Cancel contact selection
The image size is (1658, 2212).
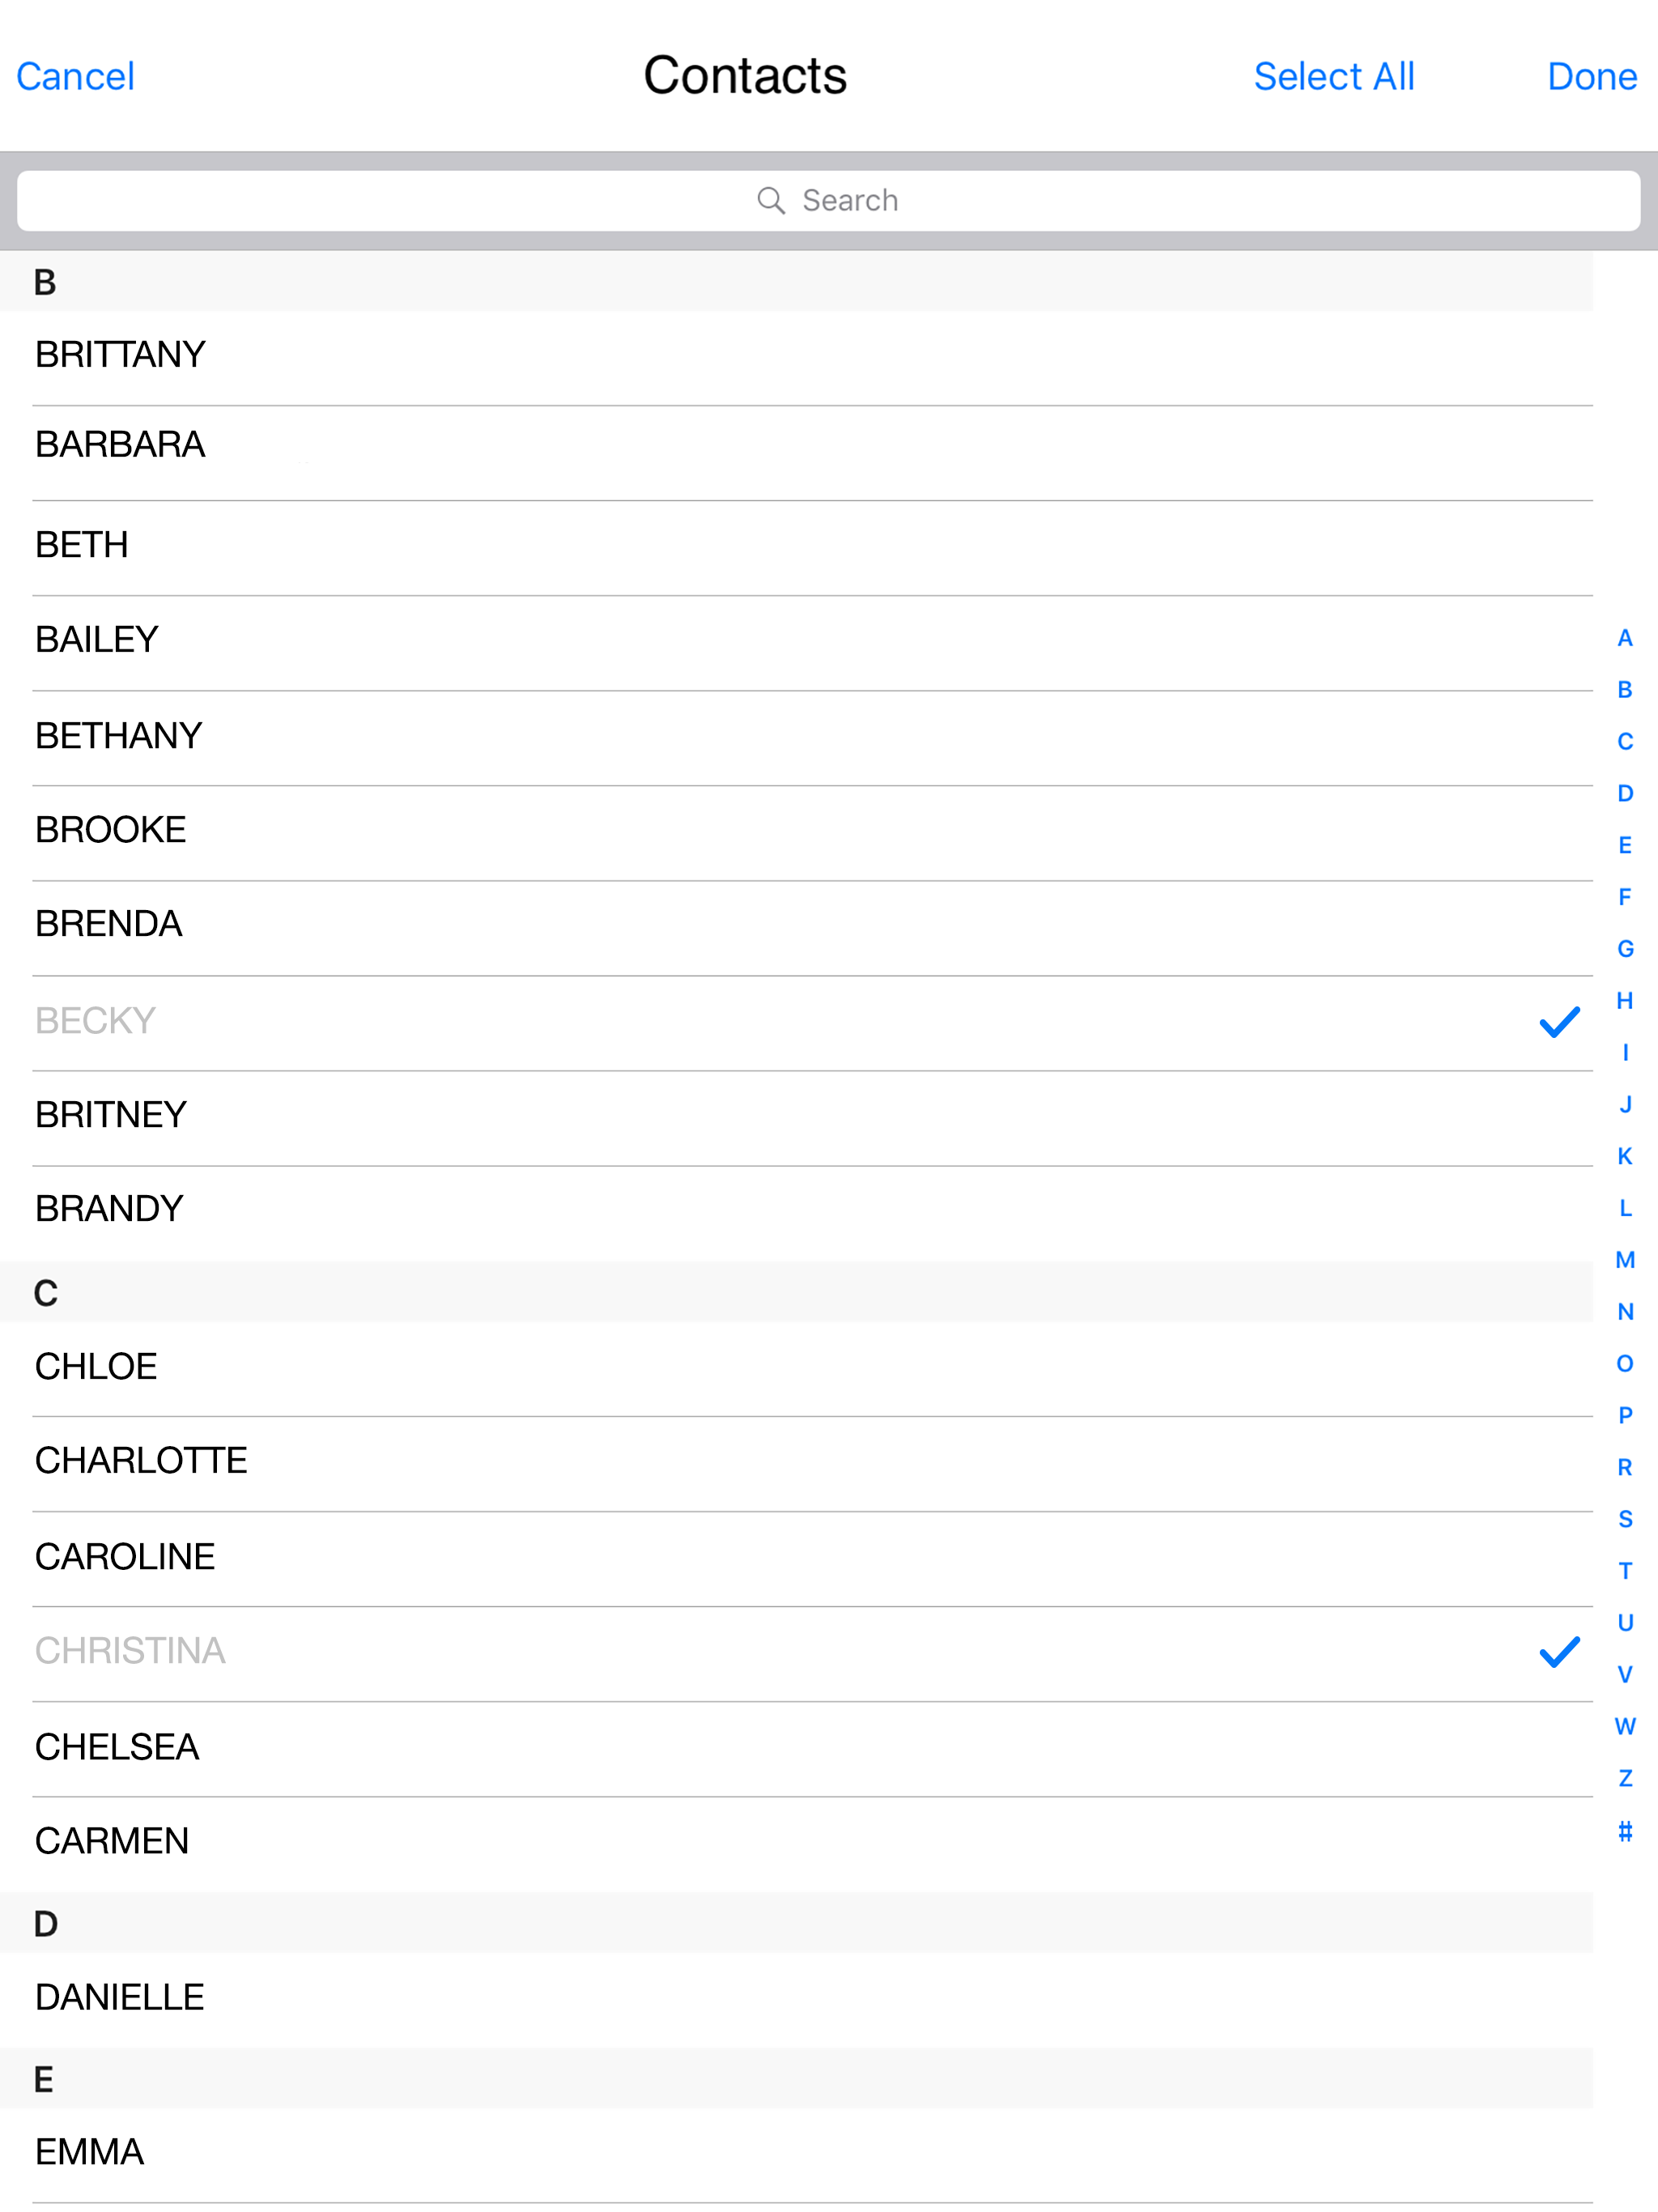click(75, 76)
